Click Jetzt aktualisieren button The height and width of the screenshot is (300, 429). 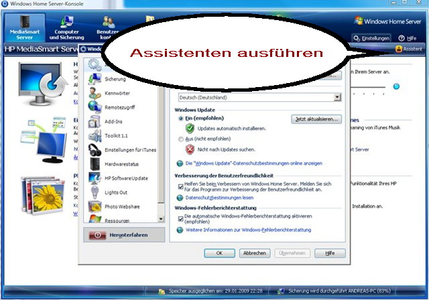tap(316, 119)
